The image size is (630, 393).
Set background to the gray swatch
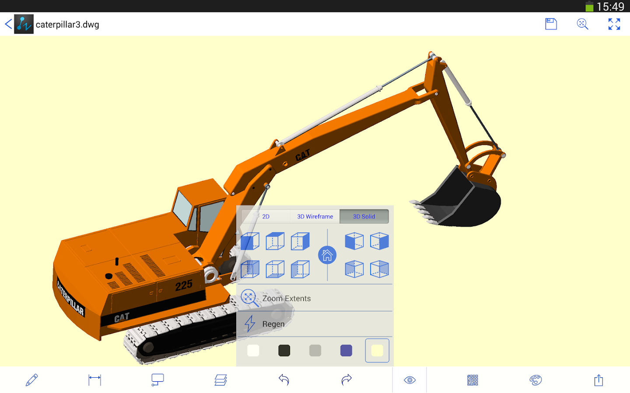coord(315,351)
